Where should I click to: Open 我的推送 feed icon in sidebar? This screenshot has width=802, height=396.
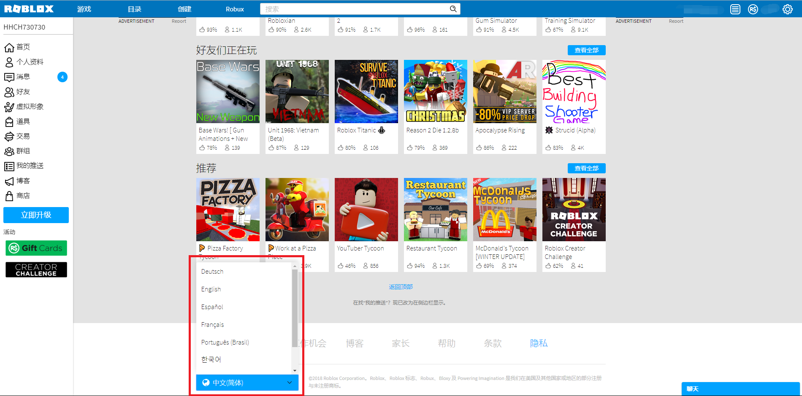click(9, 166)
